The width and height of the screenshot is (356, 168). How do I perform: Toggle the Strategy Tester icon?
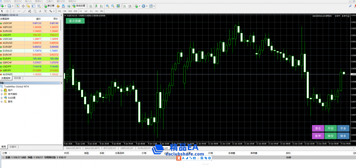(39, 6)
